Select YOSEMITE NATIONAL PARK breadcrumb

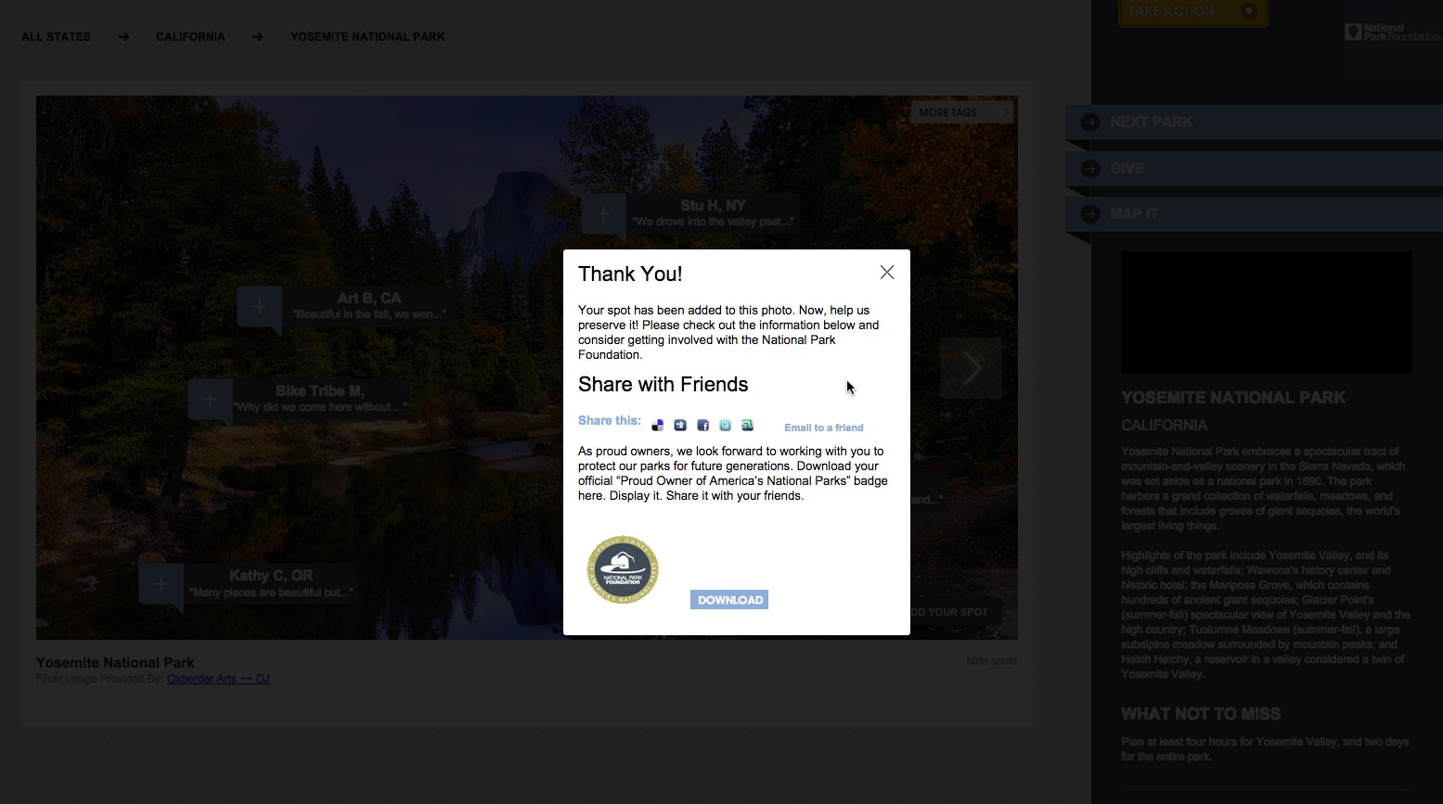[x=367, y=37]
